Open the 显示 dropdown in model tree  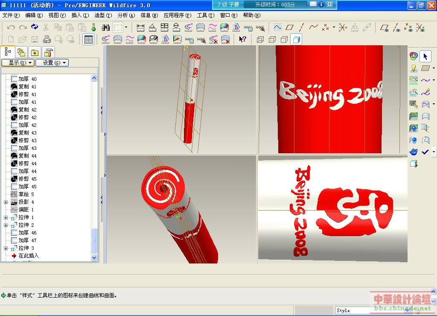[18, 63]
